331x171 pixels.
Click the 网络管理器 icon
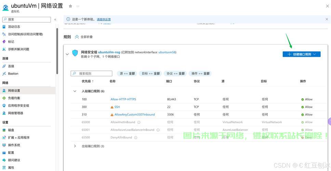[4, 113]
